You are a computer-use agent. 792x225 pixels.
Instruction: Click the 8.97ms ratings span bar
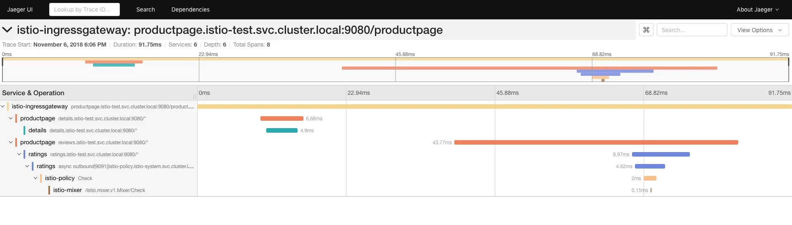click(x=661, y=154)
